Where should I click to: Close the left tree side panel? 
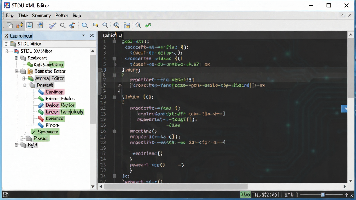[92, 36]
